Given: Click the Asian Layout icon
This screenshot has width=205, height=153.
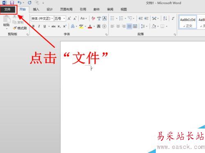Looking at the screenshot, I should [x=154, y=18].
